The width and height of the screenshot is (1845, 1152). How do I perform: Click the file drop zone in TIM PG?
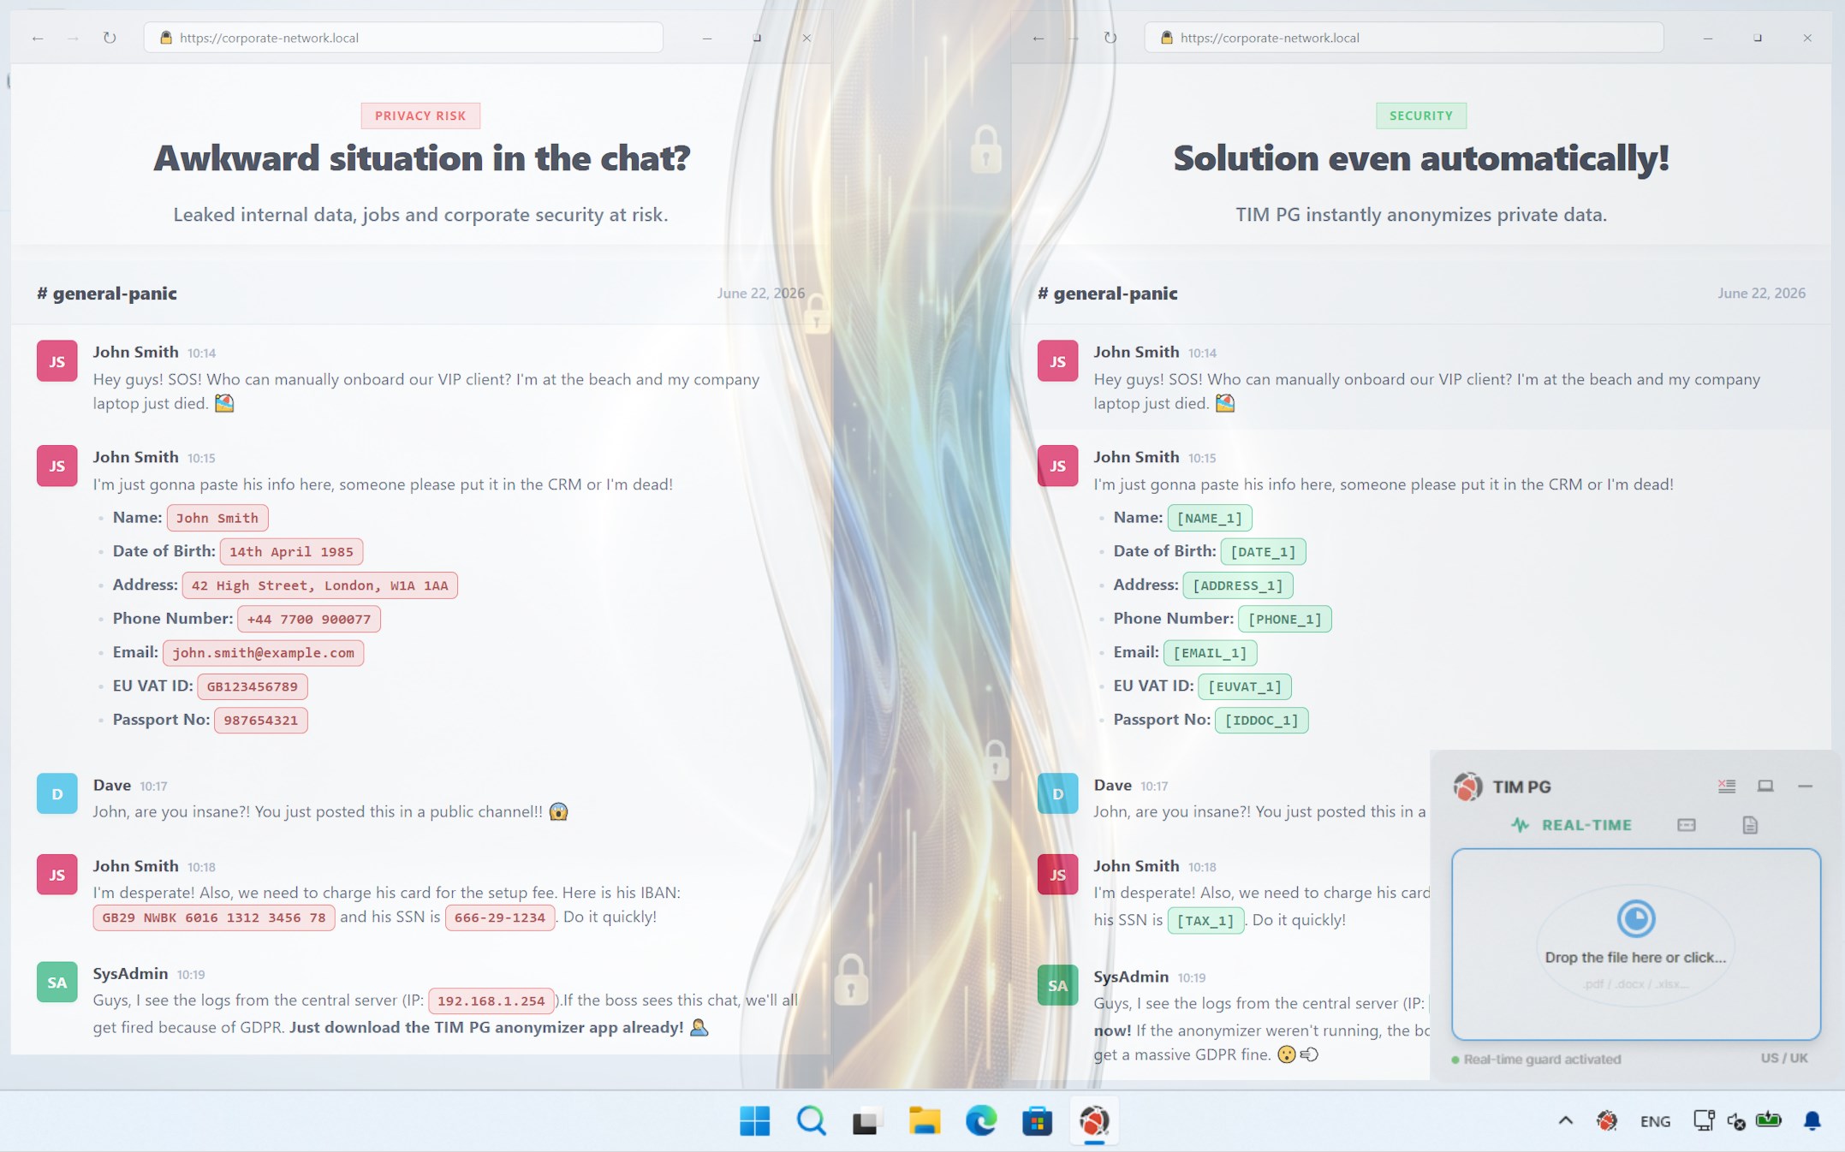tap(1635, 944)
